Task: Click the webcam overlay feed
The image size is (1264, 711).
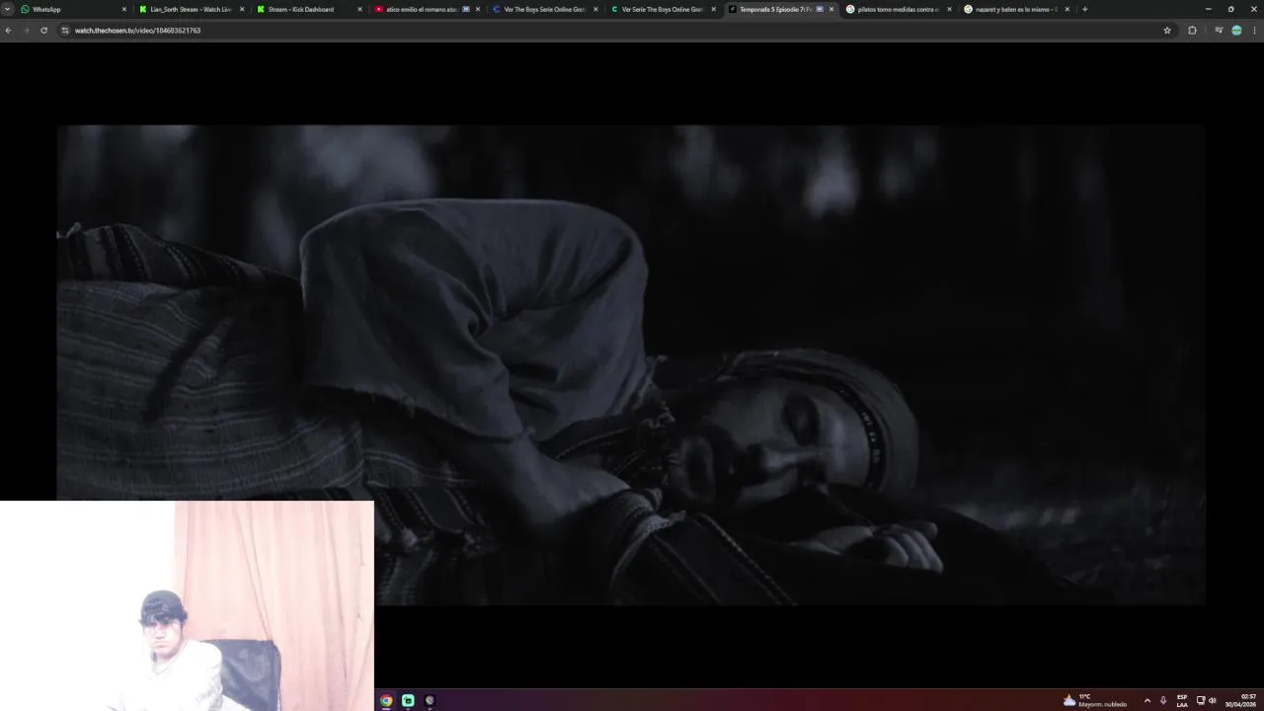Action: 187,605
